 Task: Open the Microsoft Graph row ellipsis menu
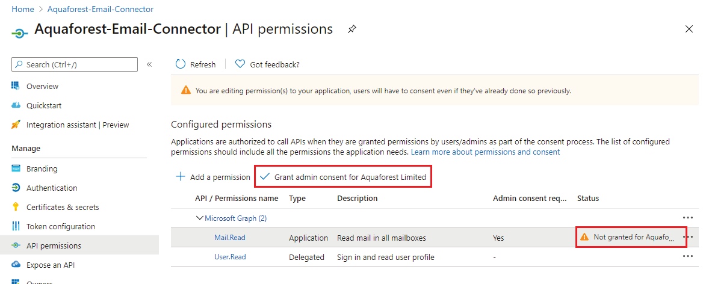687,218
